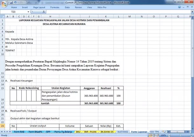Image resolution: width=194 pixels, height=137 pixels.
Task: Open the Data ribbon tab
Action: [67, 7]
